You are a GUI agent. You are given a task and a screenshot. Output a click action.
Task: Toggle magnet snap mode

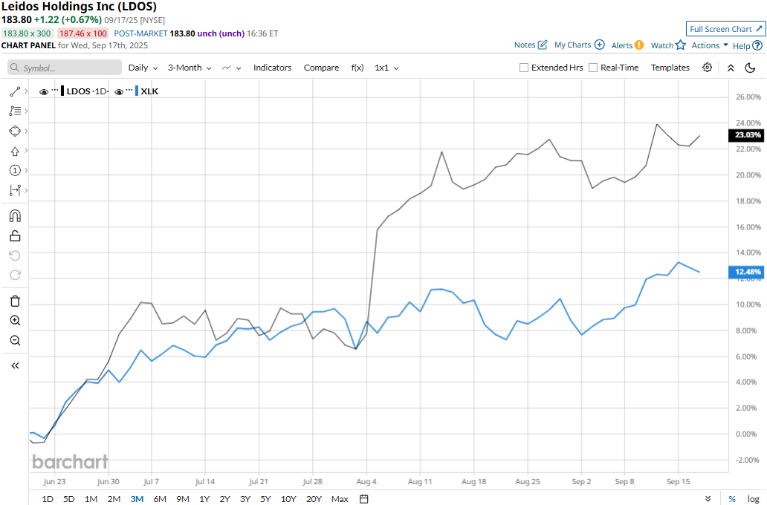15,216
